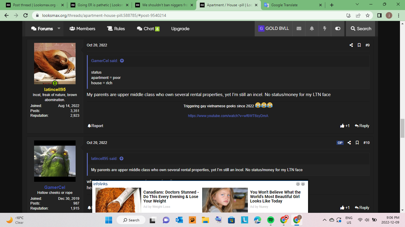Open latincell95's sloth avatar
The image size is (405, 227).
[x=55, y=64]
